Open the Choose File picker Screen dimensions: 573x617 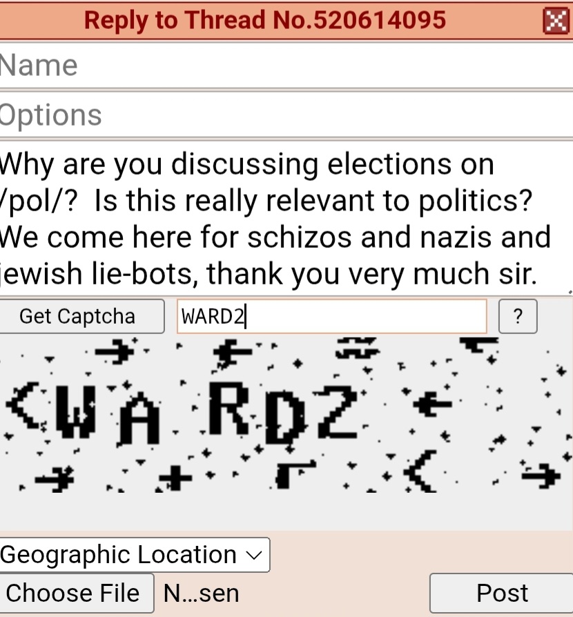[x=76, y=593]
